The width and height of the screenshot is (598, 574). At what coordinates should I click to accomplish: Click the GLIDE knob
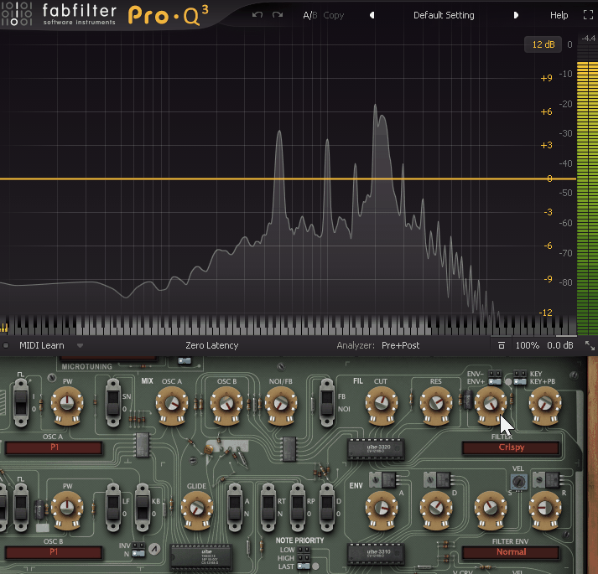[x=197, y=508]
